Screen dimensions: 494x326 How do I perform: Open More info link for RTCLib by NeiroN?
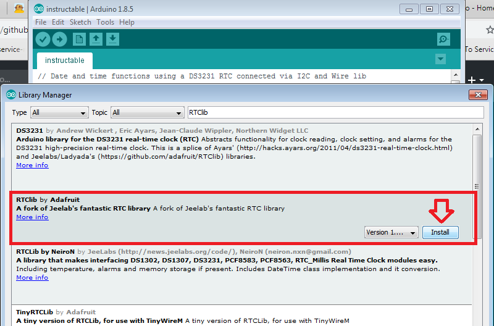(x=32, y=277)
